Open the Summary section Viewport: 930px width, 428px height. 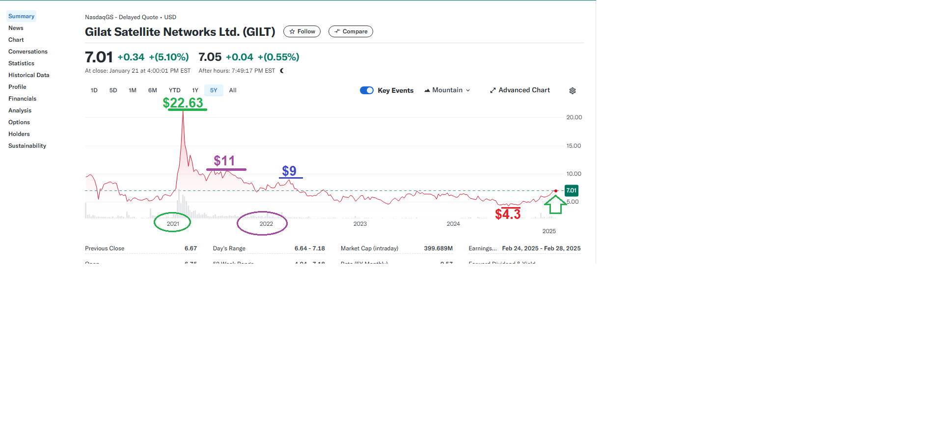point(22,16)
